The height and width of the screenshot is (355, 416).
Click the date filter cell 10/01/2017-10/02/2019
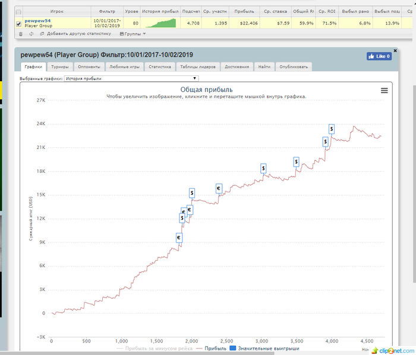coord(107,23)
